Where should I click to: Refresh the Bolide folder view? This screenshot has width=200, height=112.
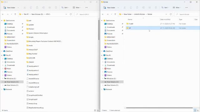[171, 14]
